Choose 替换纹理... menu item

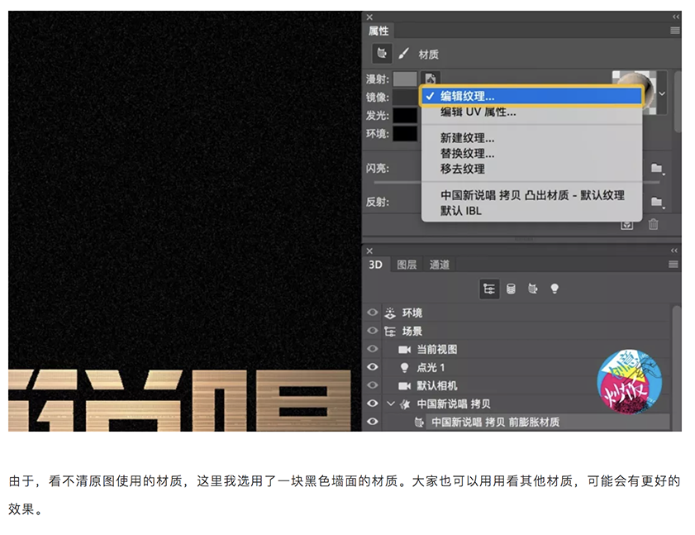(531, 154)
